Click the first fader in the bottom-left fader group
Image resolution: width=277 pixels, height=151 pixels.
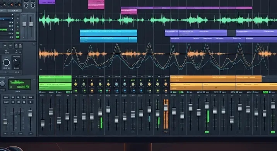click(x=5, y=122)
